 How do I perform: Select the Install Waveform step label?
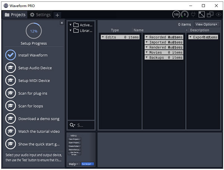[x=33, y=55]
